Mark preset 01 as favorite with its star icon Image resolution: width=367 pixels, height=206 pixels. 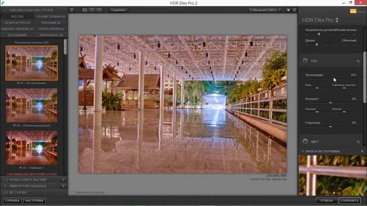pyautogui.click(x=18, y=83)
